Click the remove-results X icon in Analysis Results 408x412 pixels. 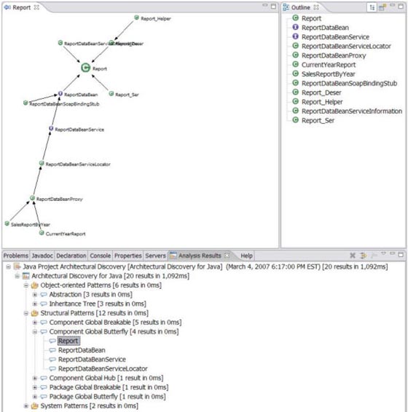point(353,255)
